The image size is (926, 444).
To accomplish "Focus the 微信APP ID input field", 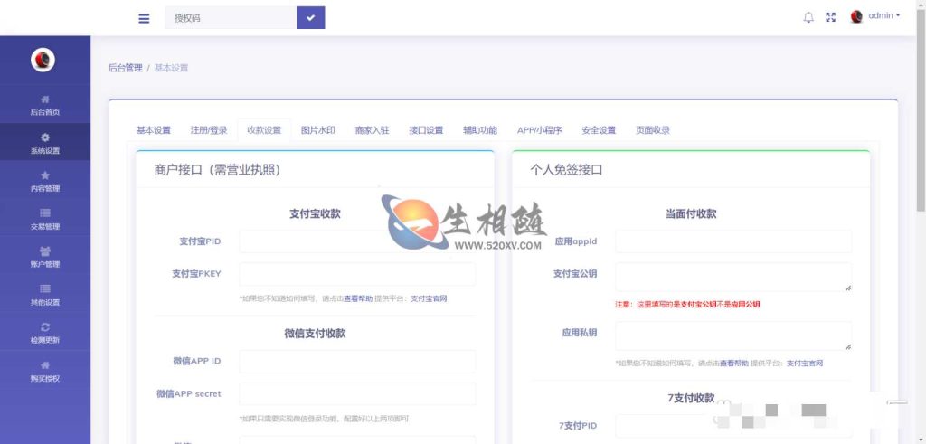I will pyautogui.click(x=357, y=362).
